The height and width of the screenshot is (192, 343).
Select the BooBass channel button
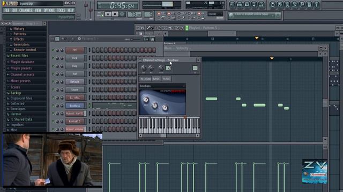(x=75, y=106)
